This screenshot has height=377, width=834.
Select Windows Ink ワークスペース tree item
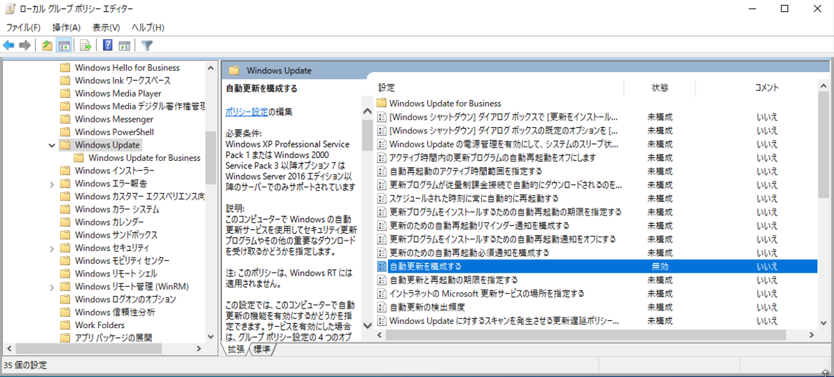pos(123,80)
